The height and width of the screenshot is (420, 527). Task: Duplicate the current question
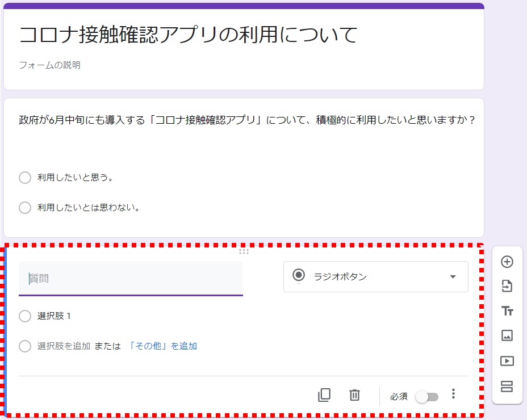(x=324, y=395)
